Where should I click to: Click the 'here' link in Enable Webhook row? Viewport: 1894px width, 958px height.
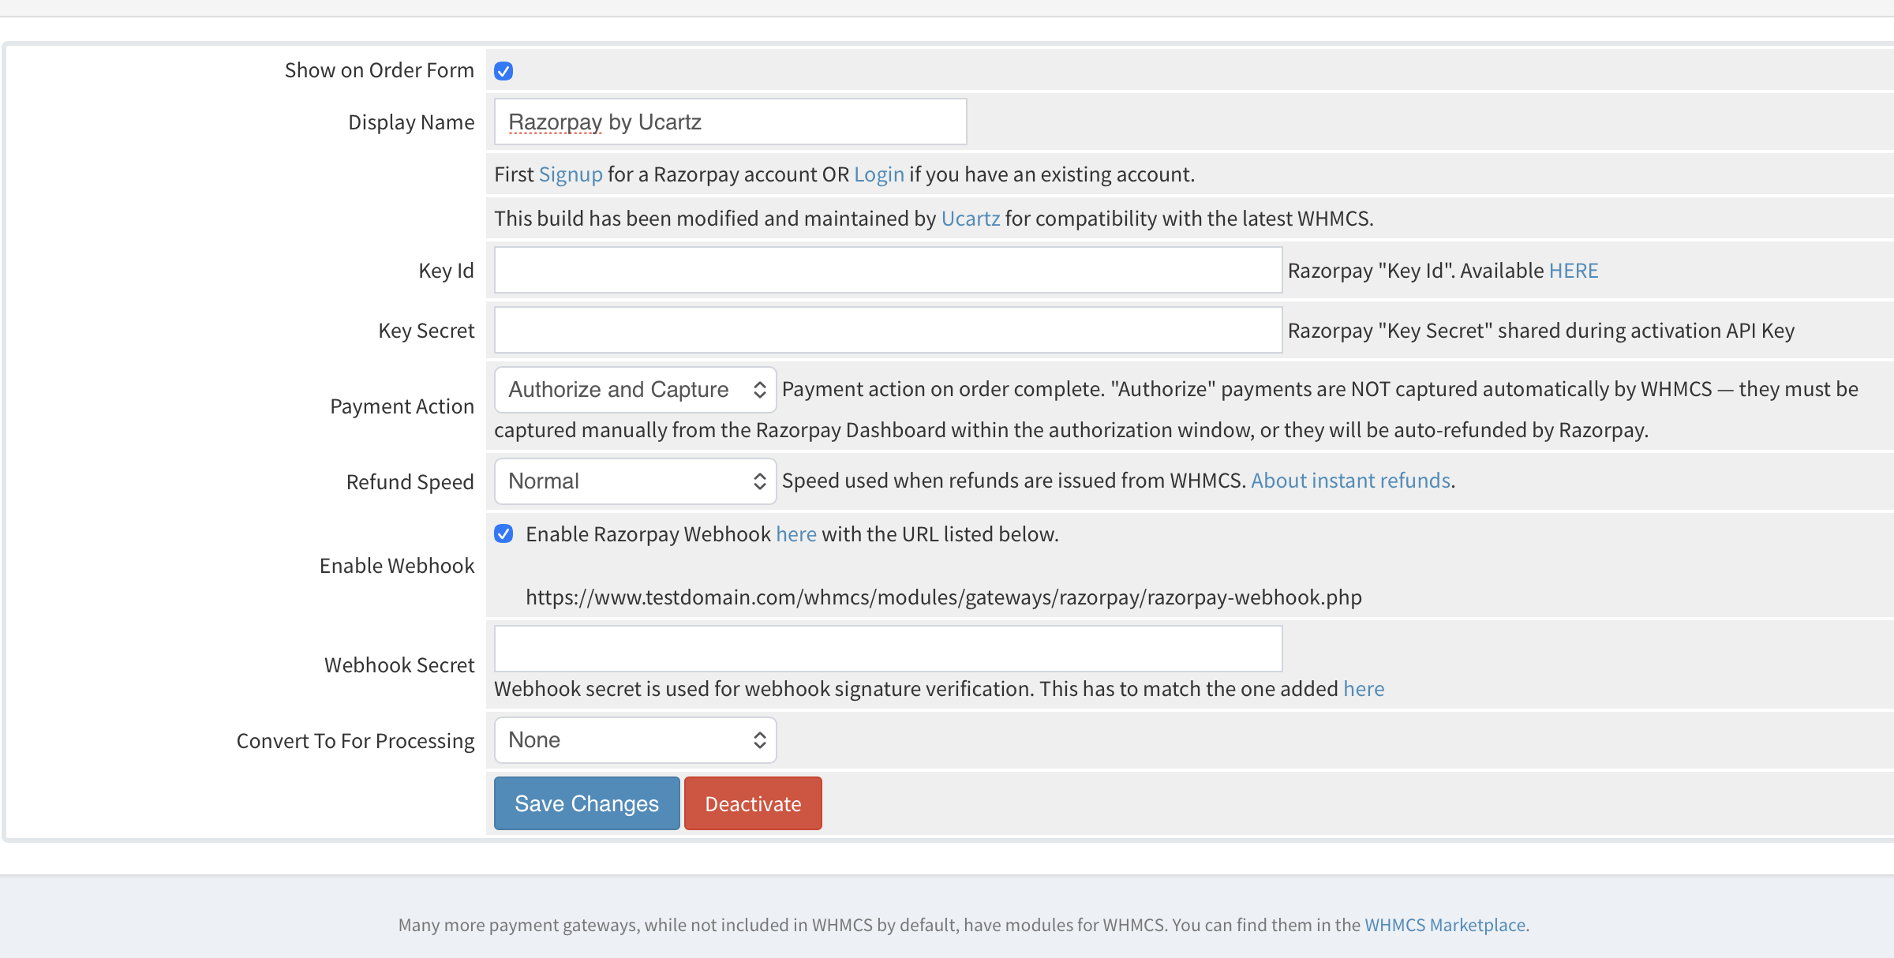pos(796,534)
